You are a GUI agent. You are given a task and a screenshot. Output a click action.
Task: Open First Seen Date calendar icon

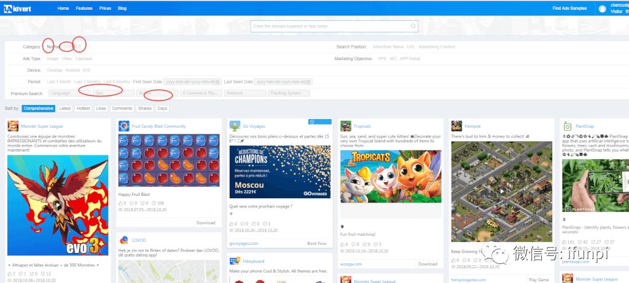pyautogui.click(x=217, y=82)
